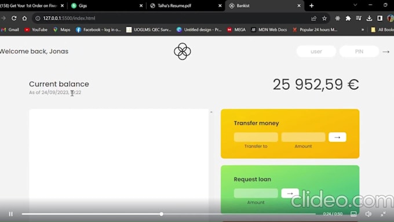Image resolution: width=394 pixels, height=222 pixels.
Task: Open the tab search dropdown chevron
Action: click(355, 5)
